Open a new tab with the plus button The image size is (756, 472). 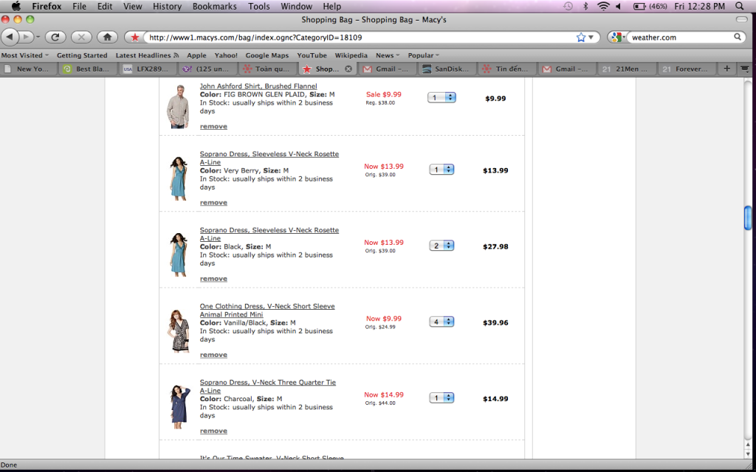(727, 69)
